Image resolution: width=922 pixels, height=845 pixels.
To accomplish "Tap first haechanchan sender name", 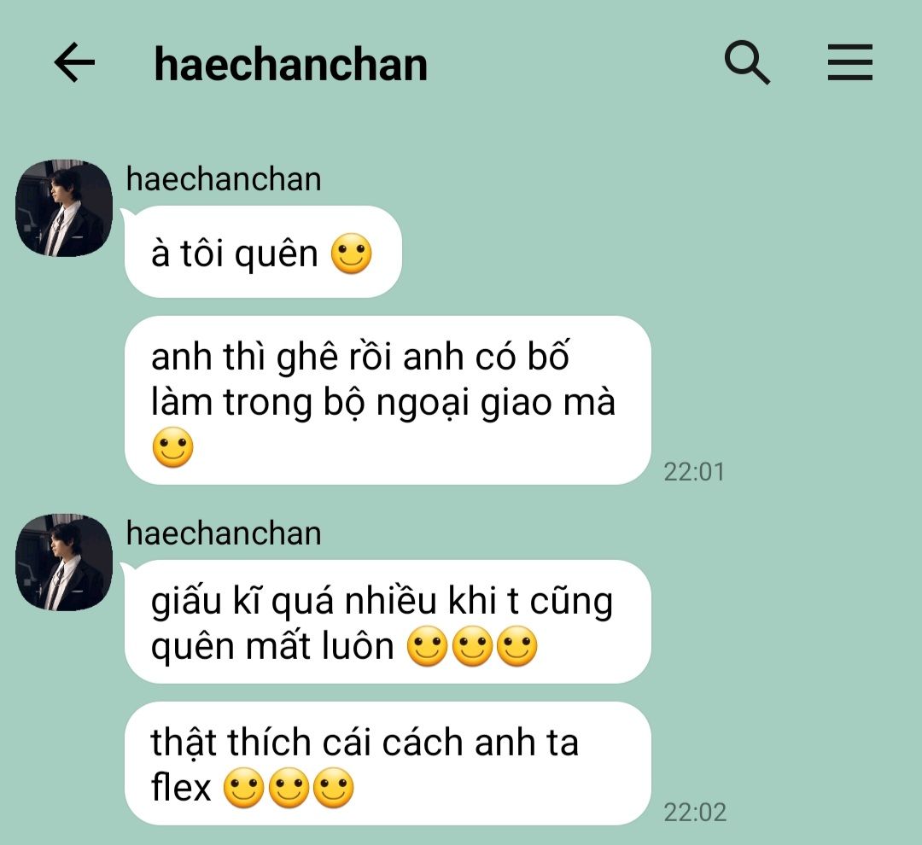I will pyautogui.click(x=224, y=178).
